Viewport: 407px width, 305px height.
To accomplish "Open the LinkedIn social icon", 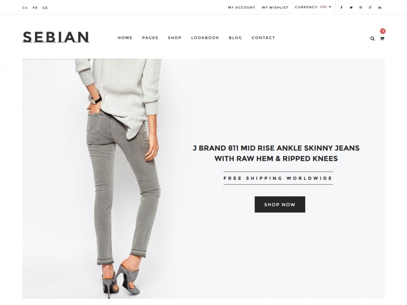I will click(380, 8).
